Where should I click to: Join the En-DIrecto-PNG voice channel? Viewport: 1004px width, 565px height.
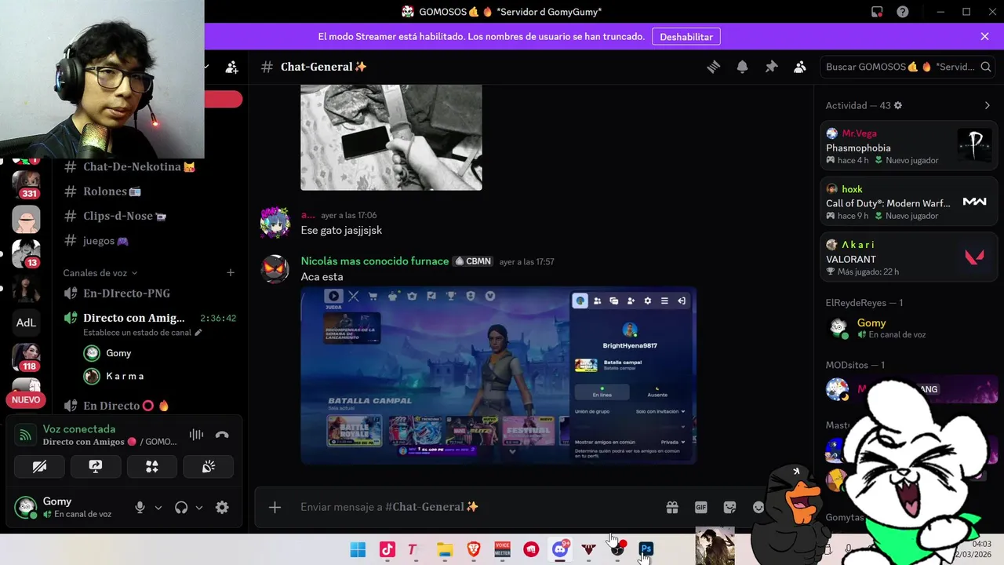126,293
